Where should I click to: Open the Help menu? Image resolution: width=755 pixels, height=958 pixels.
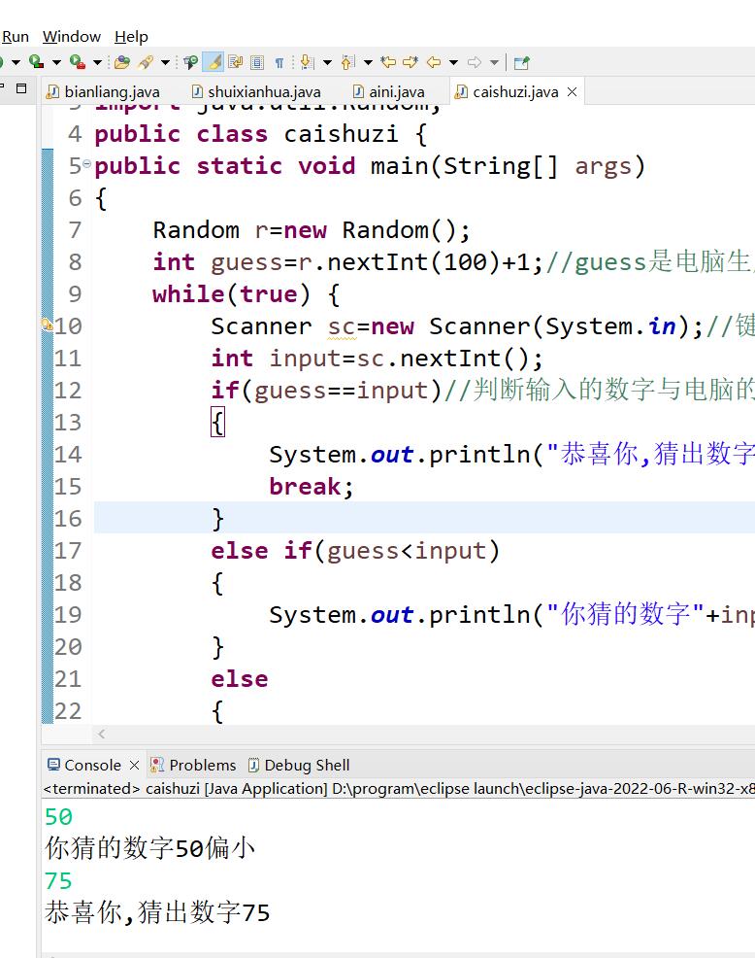131,37
